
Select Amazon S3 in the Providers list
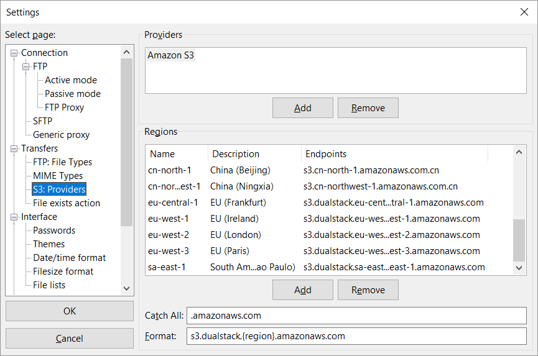point(170,55)
